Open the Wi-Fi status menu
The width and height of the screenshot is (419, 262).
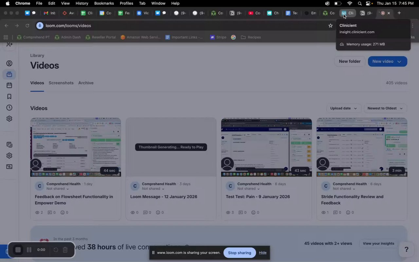coord(350,3)
